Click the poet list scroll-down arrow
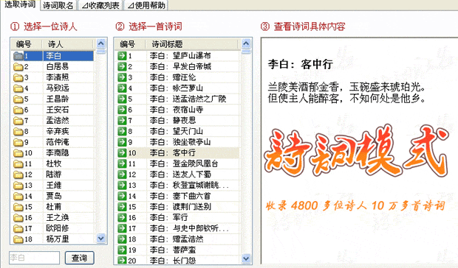458x268 pixels. tap(101, 239)
